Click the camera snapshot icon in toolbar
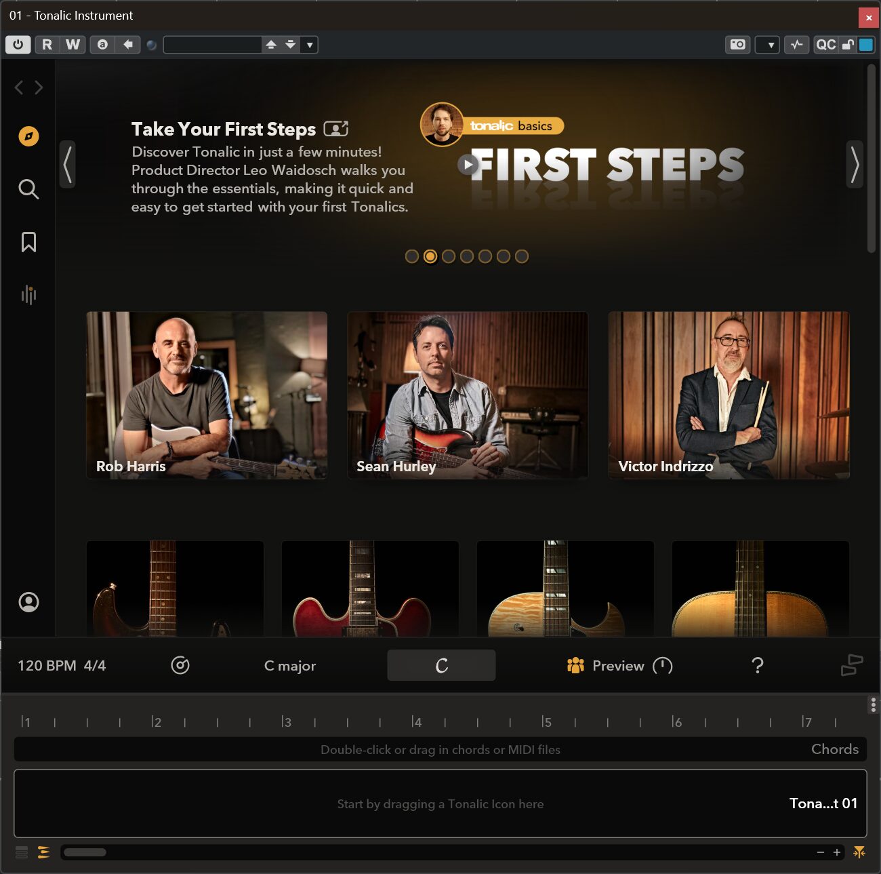The image size is (881, 874). 737,45
